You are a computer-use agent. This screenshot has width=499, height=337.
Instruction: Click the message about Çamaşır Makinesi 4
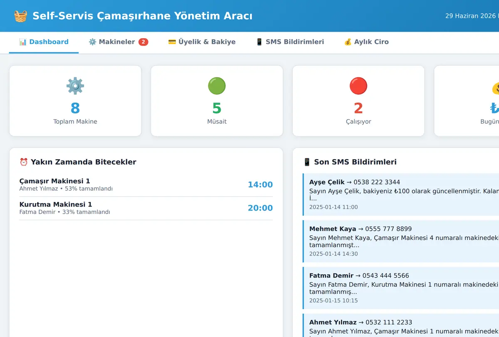[x=404, y=241]
